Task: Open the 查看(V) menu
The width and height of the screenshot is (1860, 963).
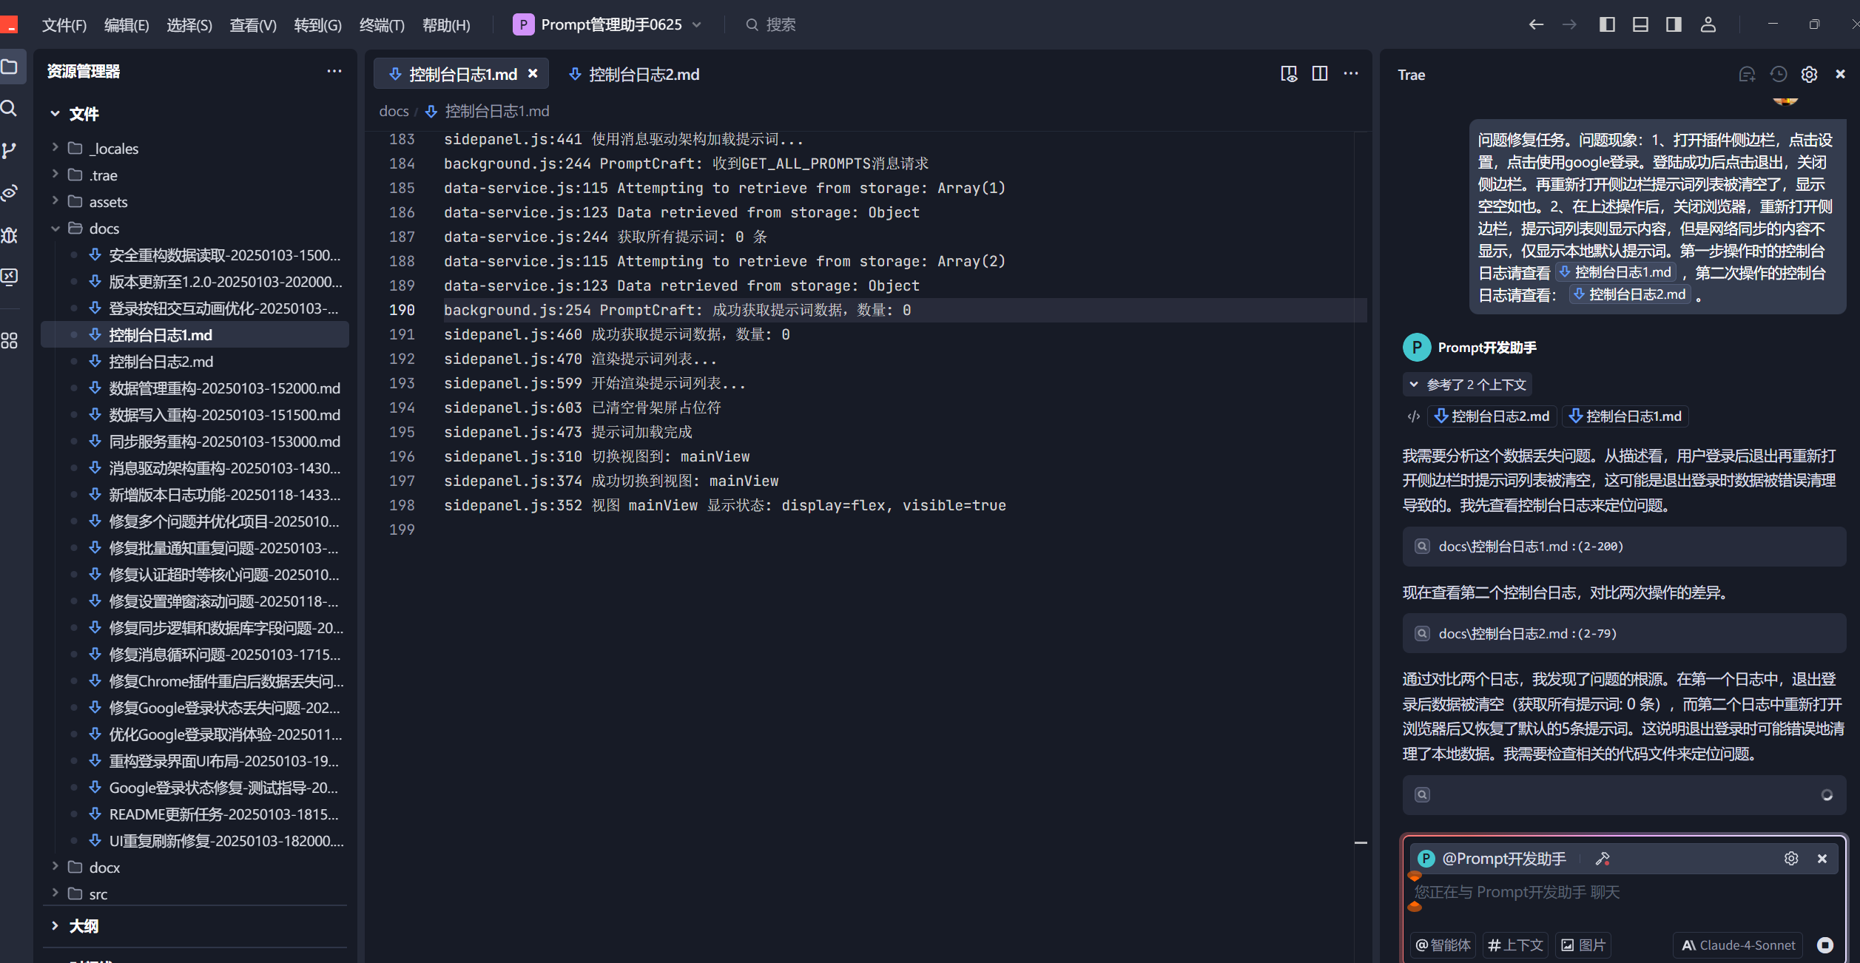Action: pos(253,25)
